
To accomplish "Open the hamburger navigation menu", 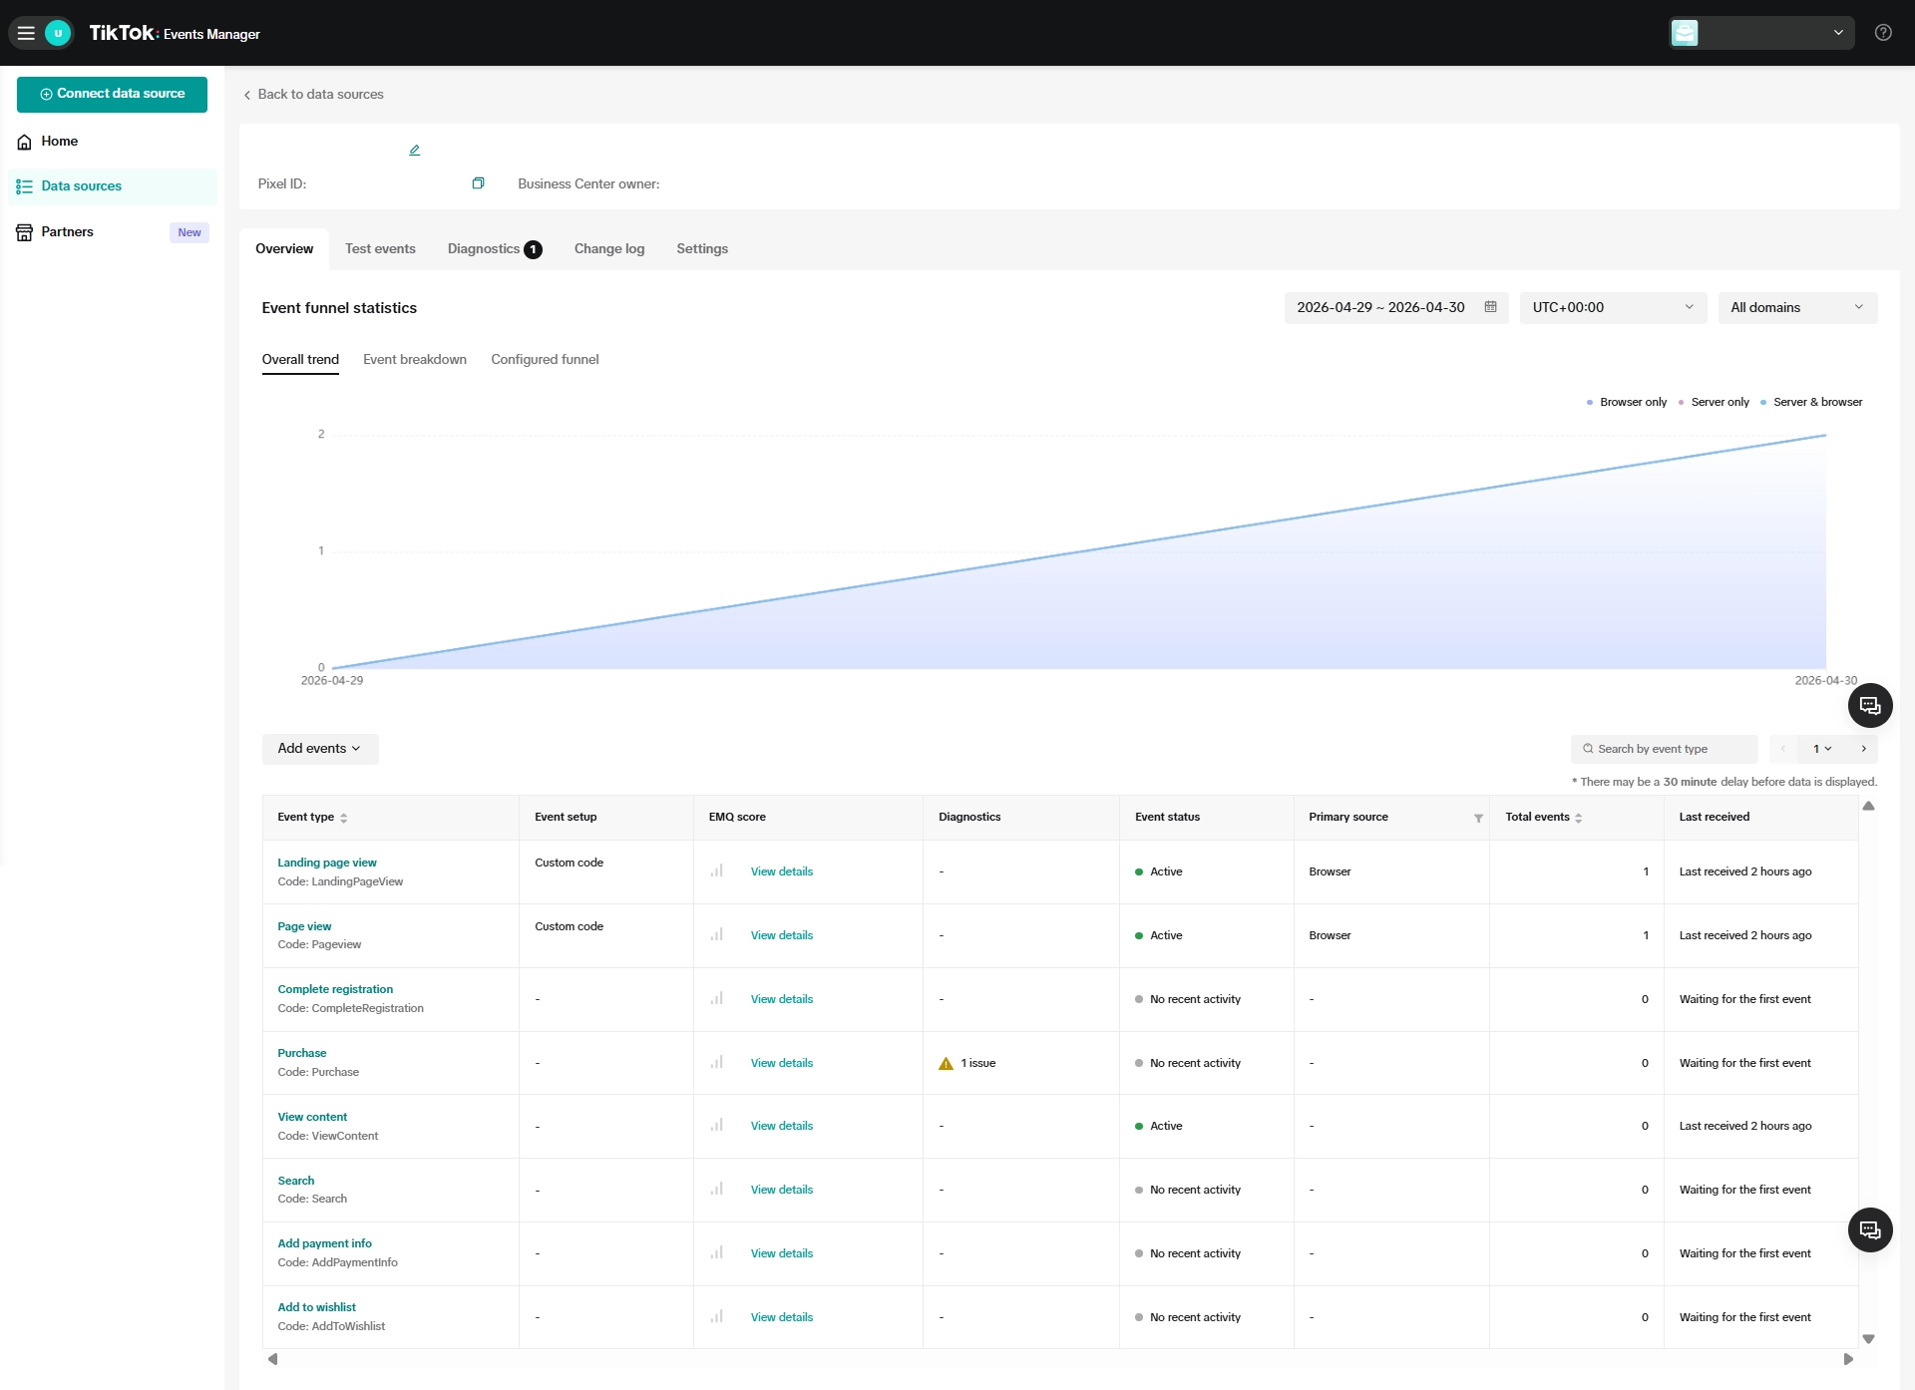I will 26,33.
